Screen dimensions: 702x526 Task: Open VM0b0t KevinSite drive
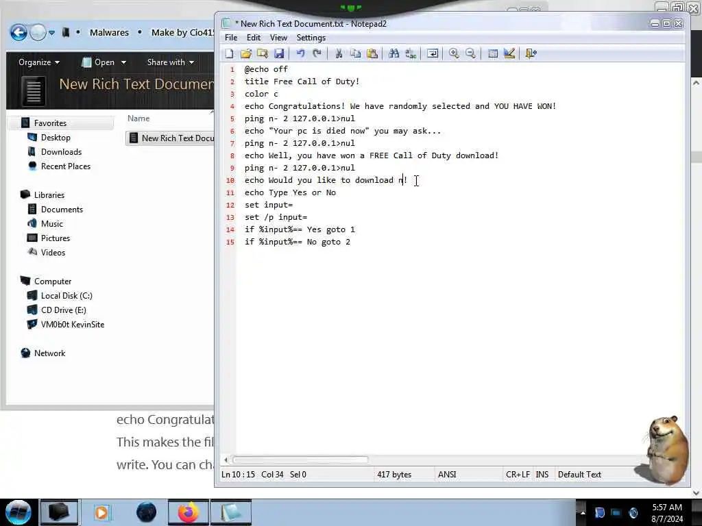73,324
